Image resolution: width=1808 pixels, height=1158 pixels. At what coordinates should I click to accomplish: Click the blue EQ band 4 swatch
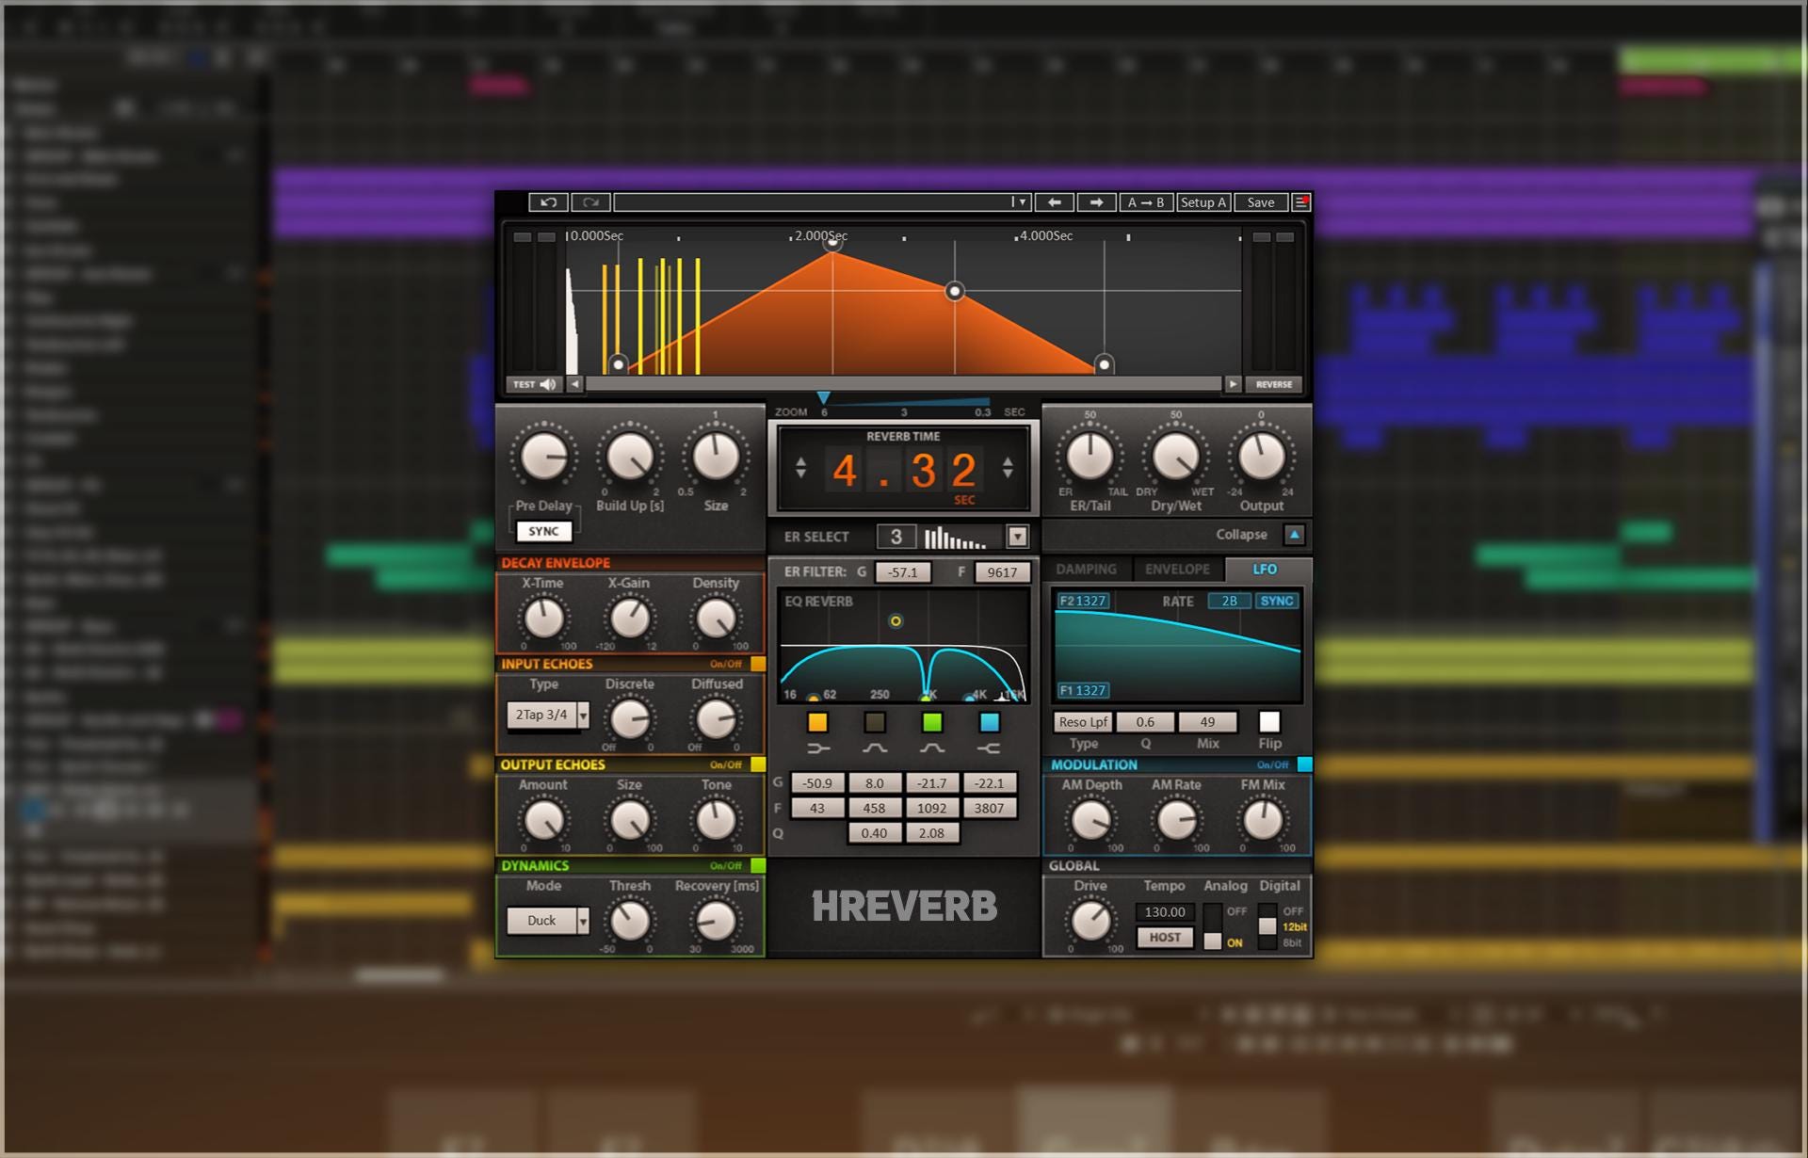pos(989,722)
